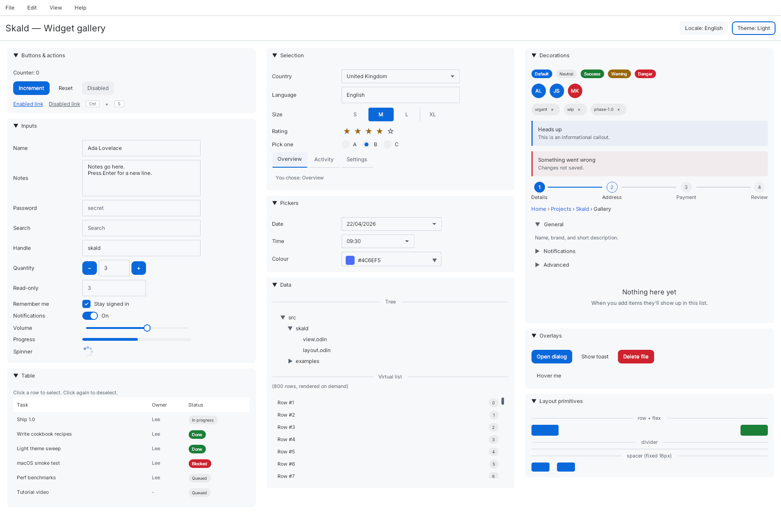
Task: Click the third rating star
Action: [x=368, y=131]
